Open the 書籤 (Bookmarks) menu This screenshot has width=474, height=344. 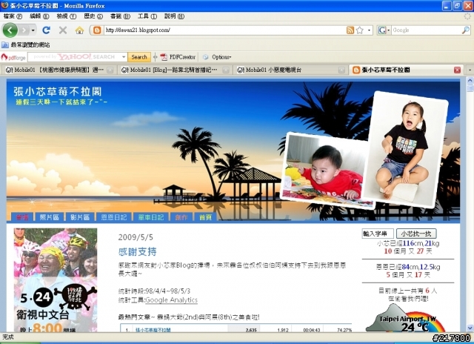click(120, 16)
